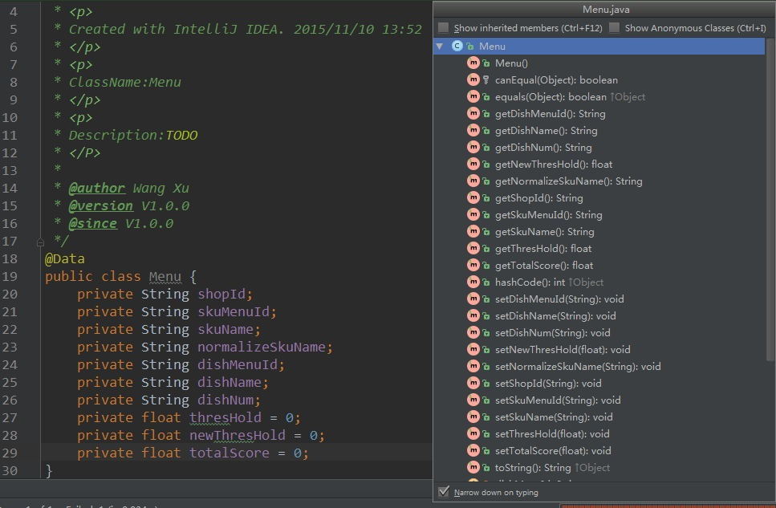Click method icon of setThresHold(float)
The image size is (776, 508).
point(473,433)
